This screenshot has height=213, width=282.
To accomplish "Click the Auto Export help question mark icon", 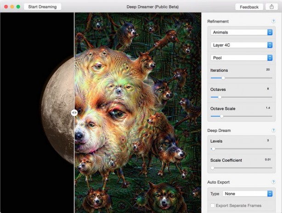I will pyautogui.click(x=273, y=182).
